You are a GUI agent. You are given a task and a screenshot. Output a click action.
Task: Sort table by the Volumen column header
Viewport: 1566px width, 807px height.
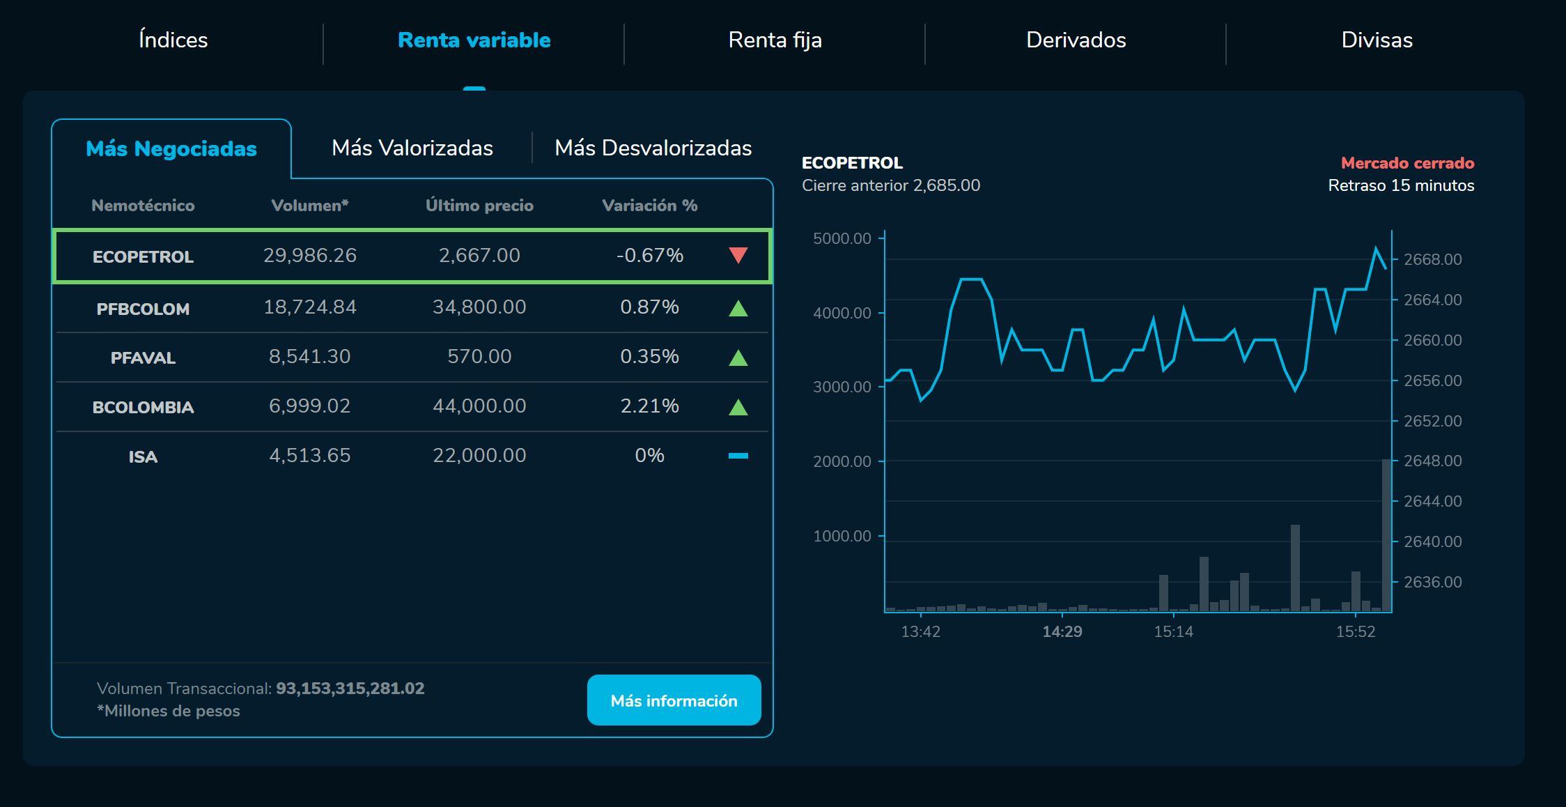point(311,205)
